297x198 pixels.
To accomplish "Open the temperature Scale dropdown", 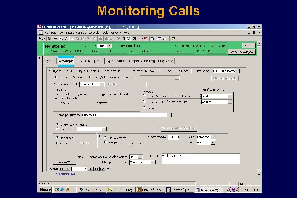I will coord(213,137).
